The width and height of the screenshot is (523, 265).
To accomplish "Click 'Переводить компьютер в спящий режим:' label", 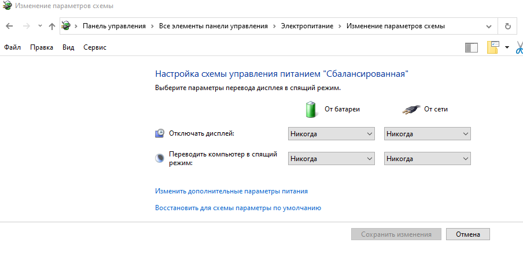I will pos(223,158).
